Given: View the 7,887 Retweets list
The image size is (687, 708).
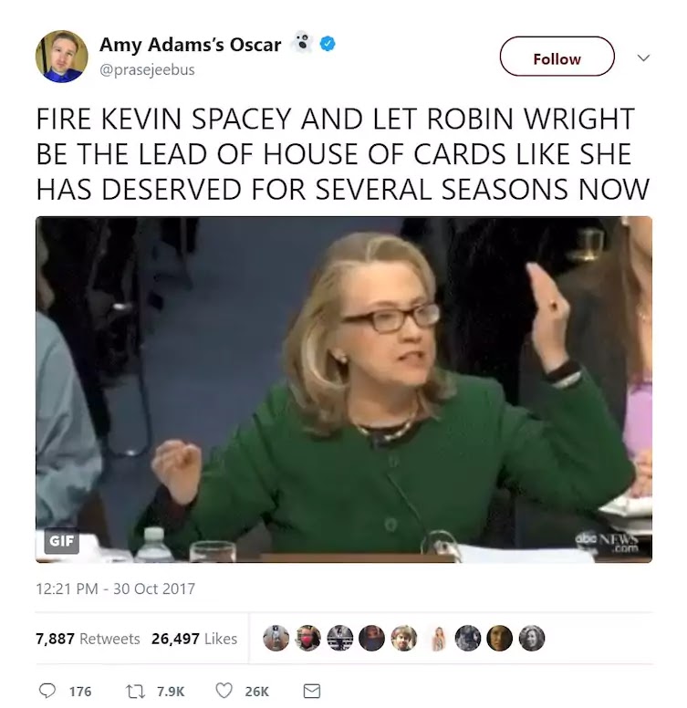Looking at the screenshot, I should [x=88, y=639].
